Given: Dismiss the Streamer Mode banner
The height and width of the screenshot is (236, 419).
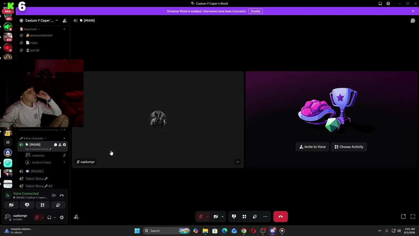Looking at the screenshot, I should [413, 11].
